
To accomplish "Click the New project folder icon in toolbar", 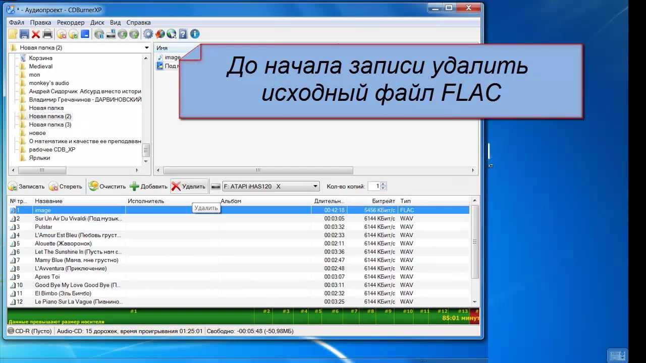I will [13, 34].
